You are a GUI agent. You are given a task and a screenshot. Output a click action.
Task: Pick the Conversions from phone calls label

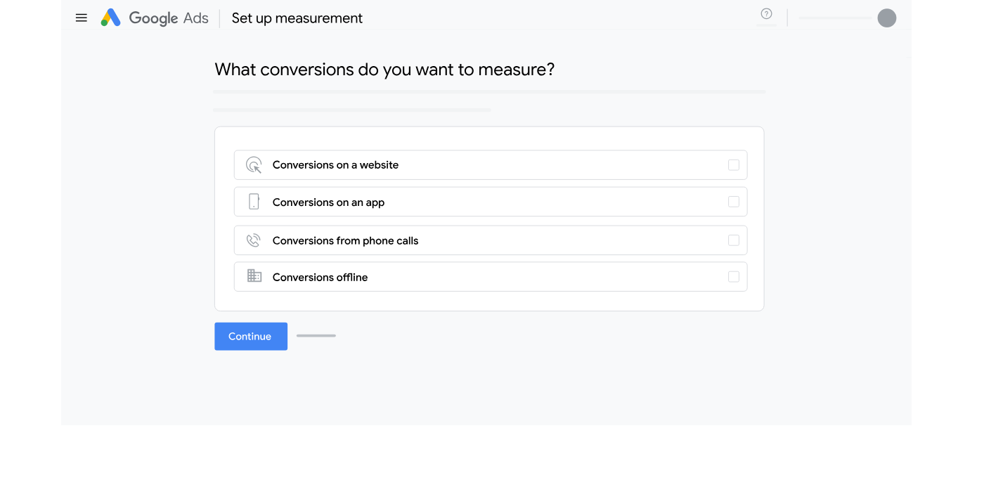click(x=345, y=240)
